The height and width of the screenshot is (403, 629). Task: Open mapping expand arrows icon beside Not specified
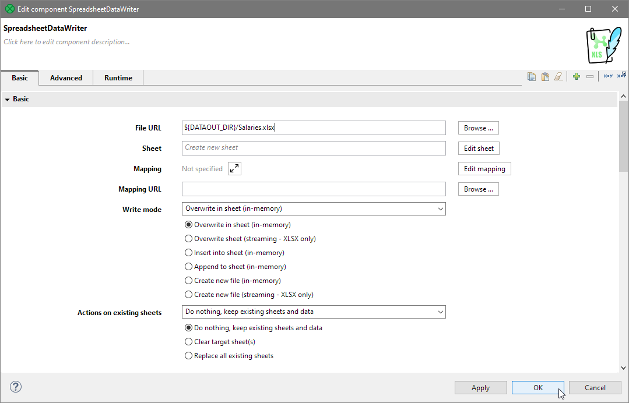[x=234, y=169]
